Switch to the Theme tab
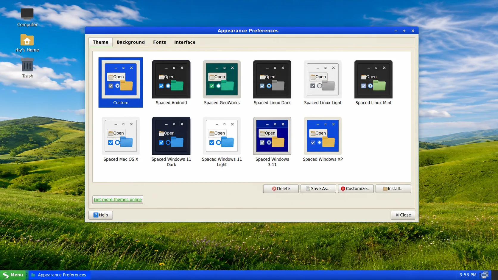The width and height of the screenshot is (498, 280). (100, 42)
